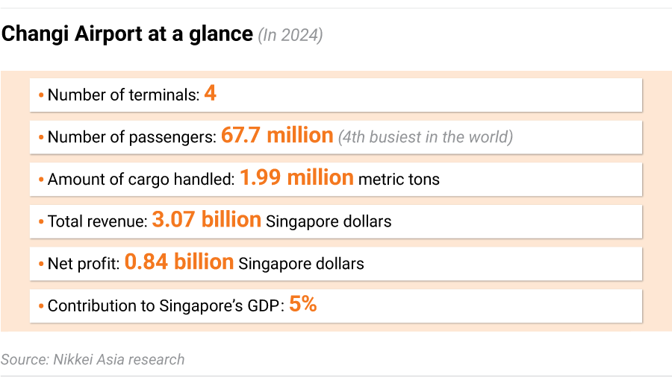672x377 pixels.
Task: Click the "Amount of cargo handled" label
Action: pos(141,180)
